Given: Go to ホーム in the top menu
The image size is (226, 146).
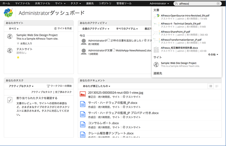Looking at the screenshot, I should 6,3.
